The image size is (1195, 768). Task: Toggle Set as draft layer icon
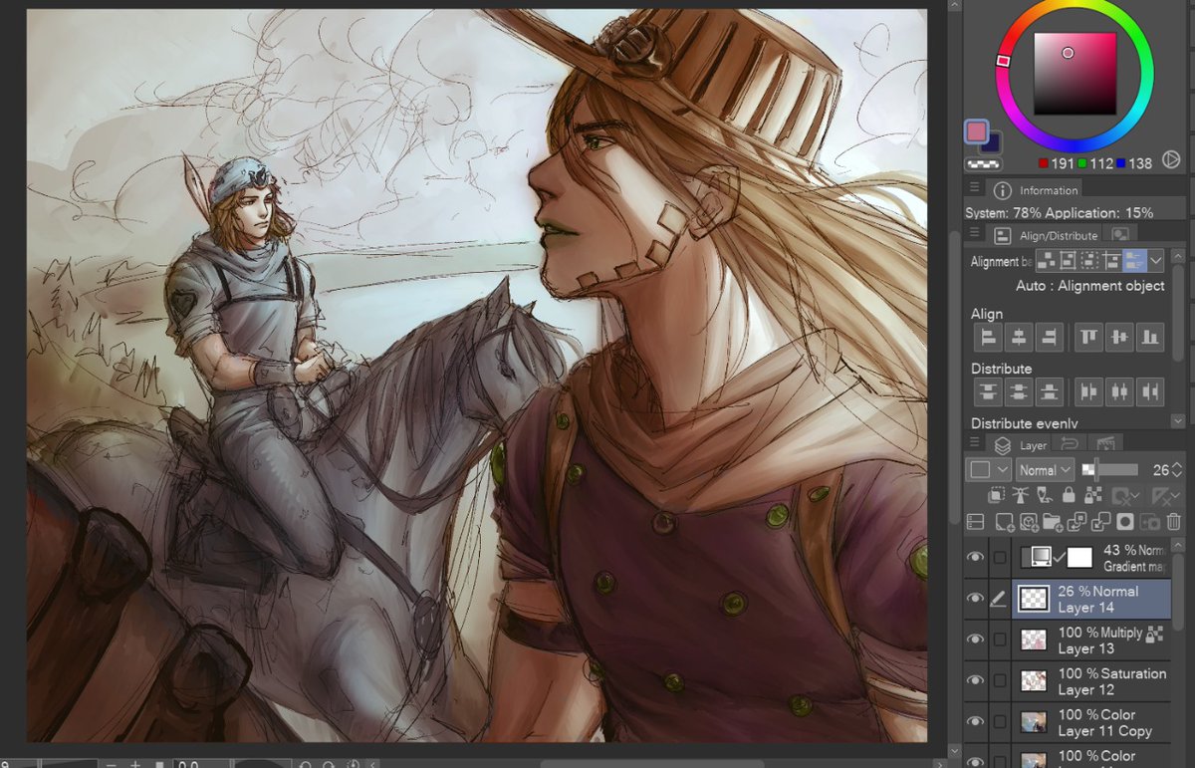pos(1044,495)
